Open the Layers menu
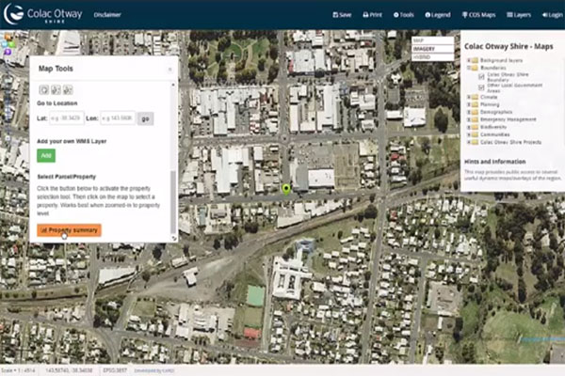Image resolution: width=565 pixels, height=376 pixels. pos(519,15)
